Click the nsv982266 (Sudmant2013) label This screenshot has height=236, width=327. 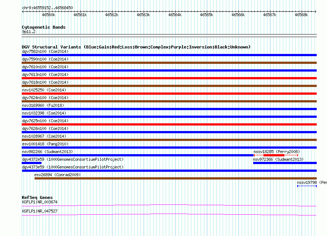47,152
